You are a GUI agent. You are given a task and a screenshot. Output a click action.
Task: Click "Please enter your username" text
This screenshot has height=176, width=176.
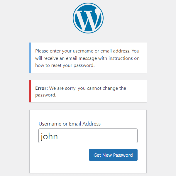[62, 51]
